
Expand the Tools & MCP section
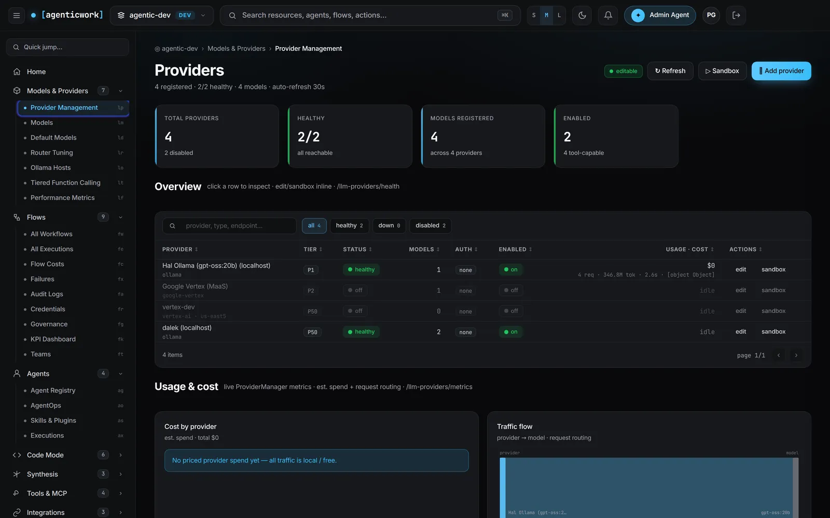(x=120, y=493)
